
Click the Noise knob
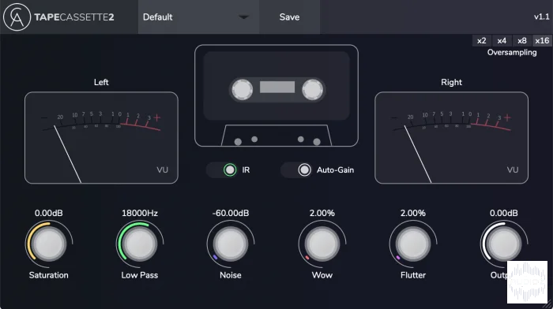click(x=231, y=244)
